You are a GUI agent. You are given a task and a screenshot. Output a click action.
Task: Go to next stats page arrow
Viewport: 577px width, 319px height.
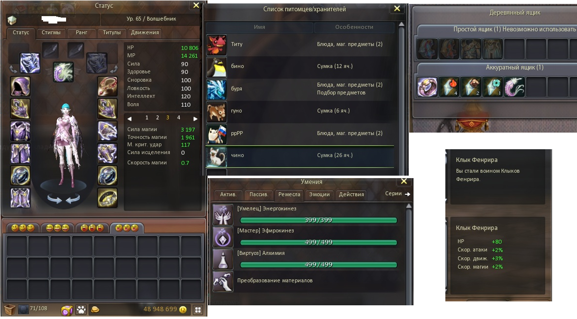pyautogui.click(x=195, y=118)
